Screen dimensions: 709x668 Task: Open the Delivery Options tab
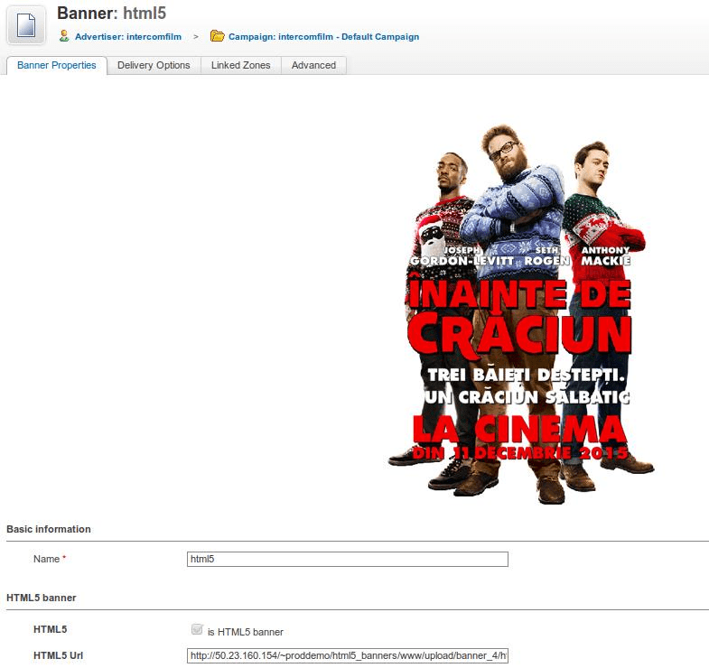pos(154,65)
